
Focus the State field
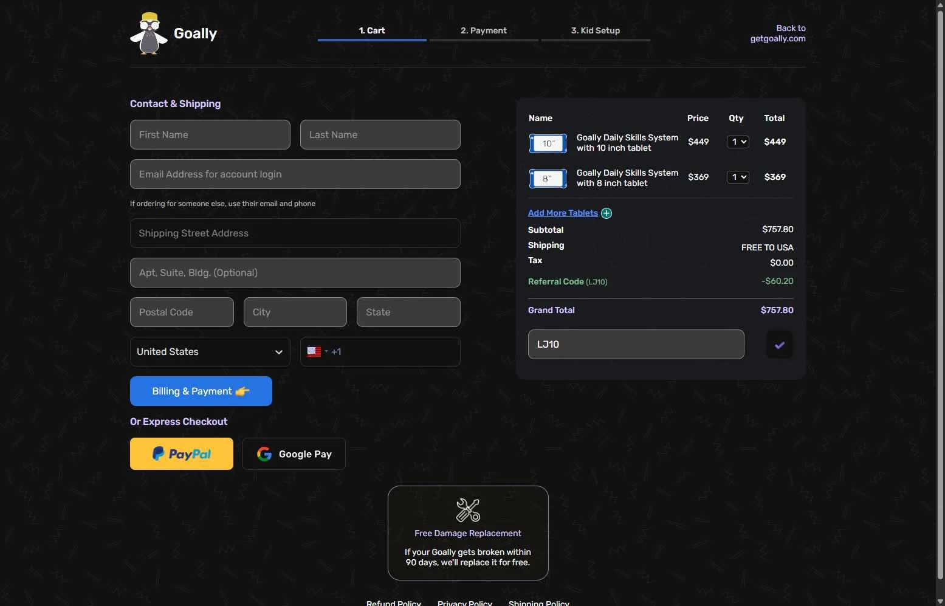click(x=408, y=312)
